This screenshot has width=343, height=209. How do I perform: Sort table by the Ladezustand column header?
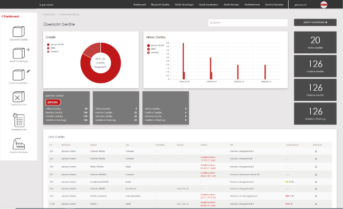tap(292, 145)
